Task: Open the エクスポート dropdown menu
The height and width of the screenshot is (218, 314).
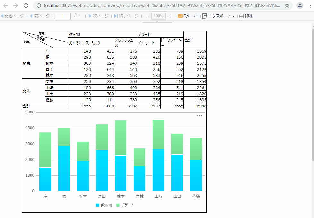Action: click(218, 16)
